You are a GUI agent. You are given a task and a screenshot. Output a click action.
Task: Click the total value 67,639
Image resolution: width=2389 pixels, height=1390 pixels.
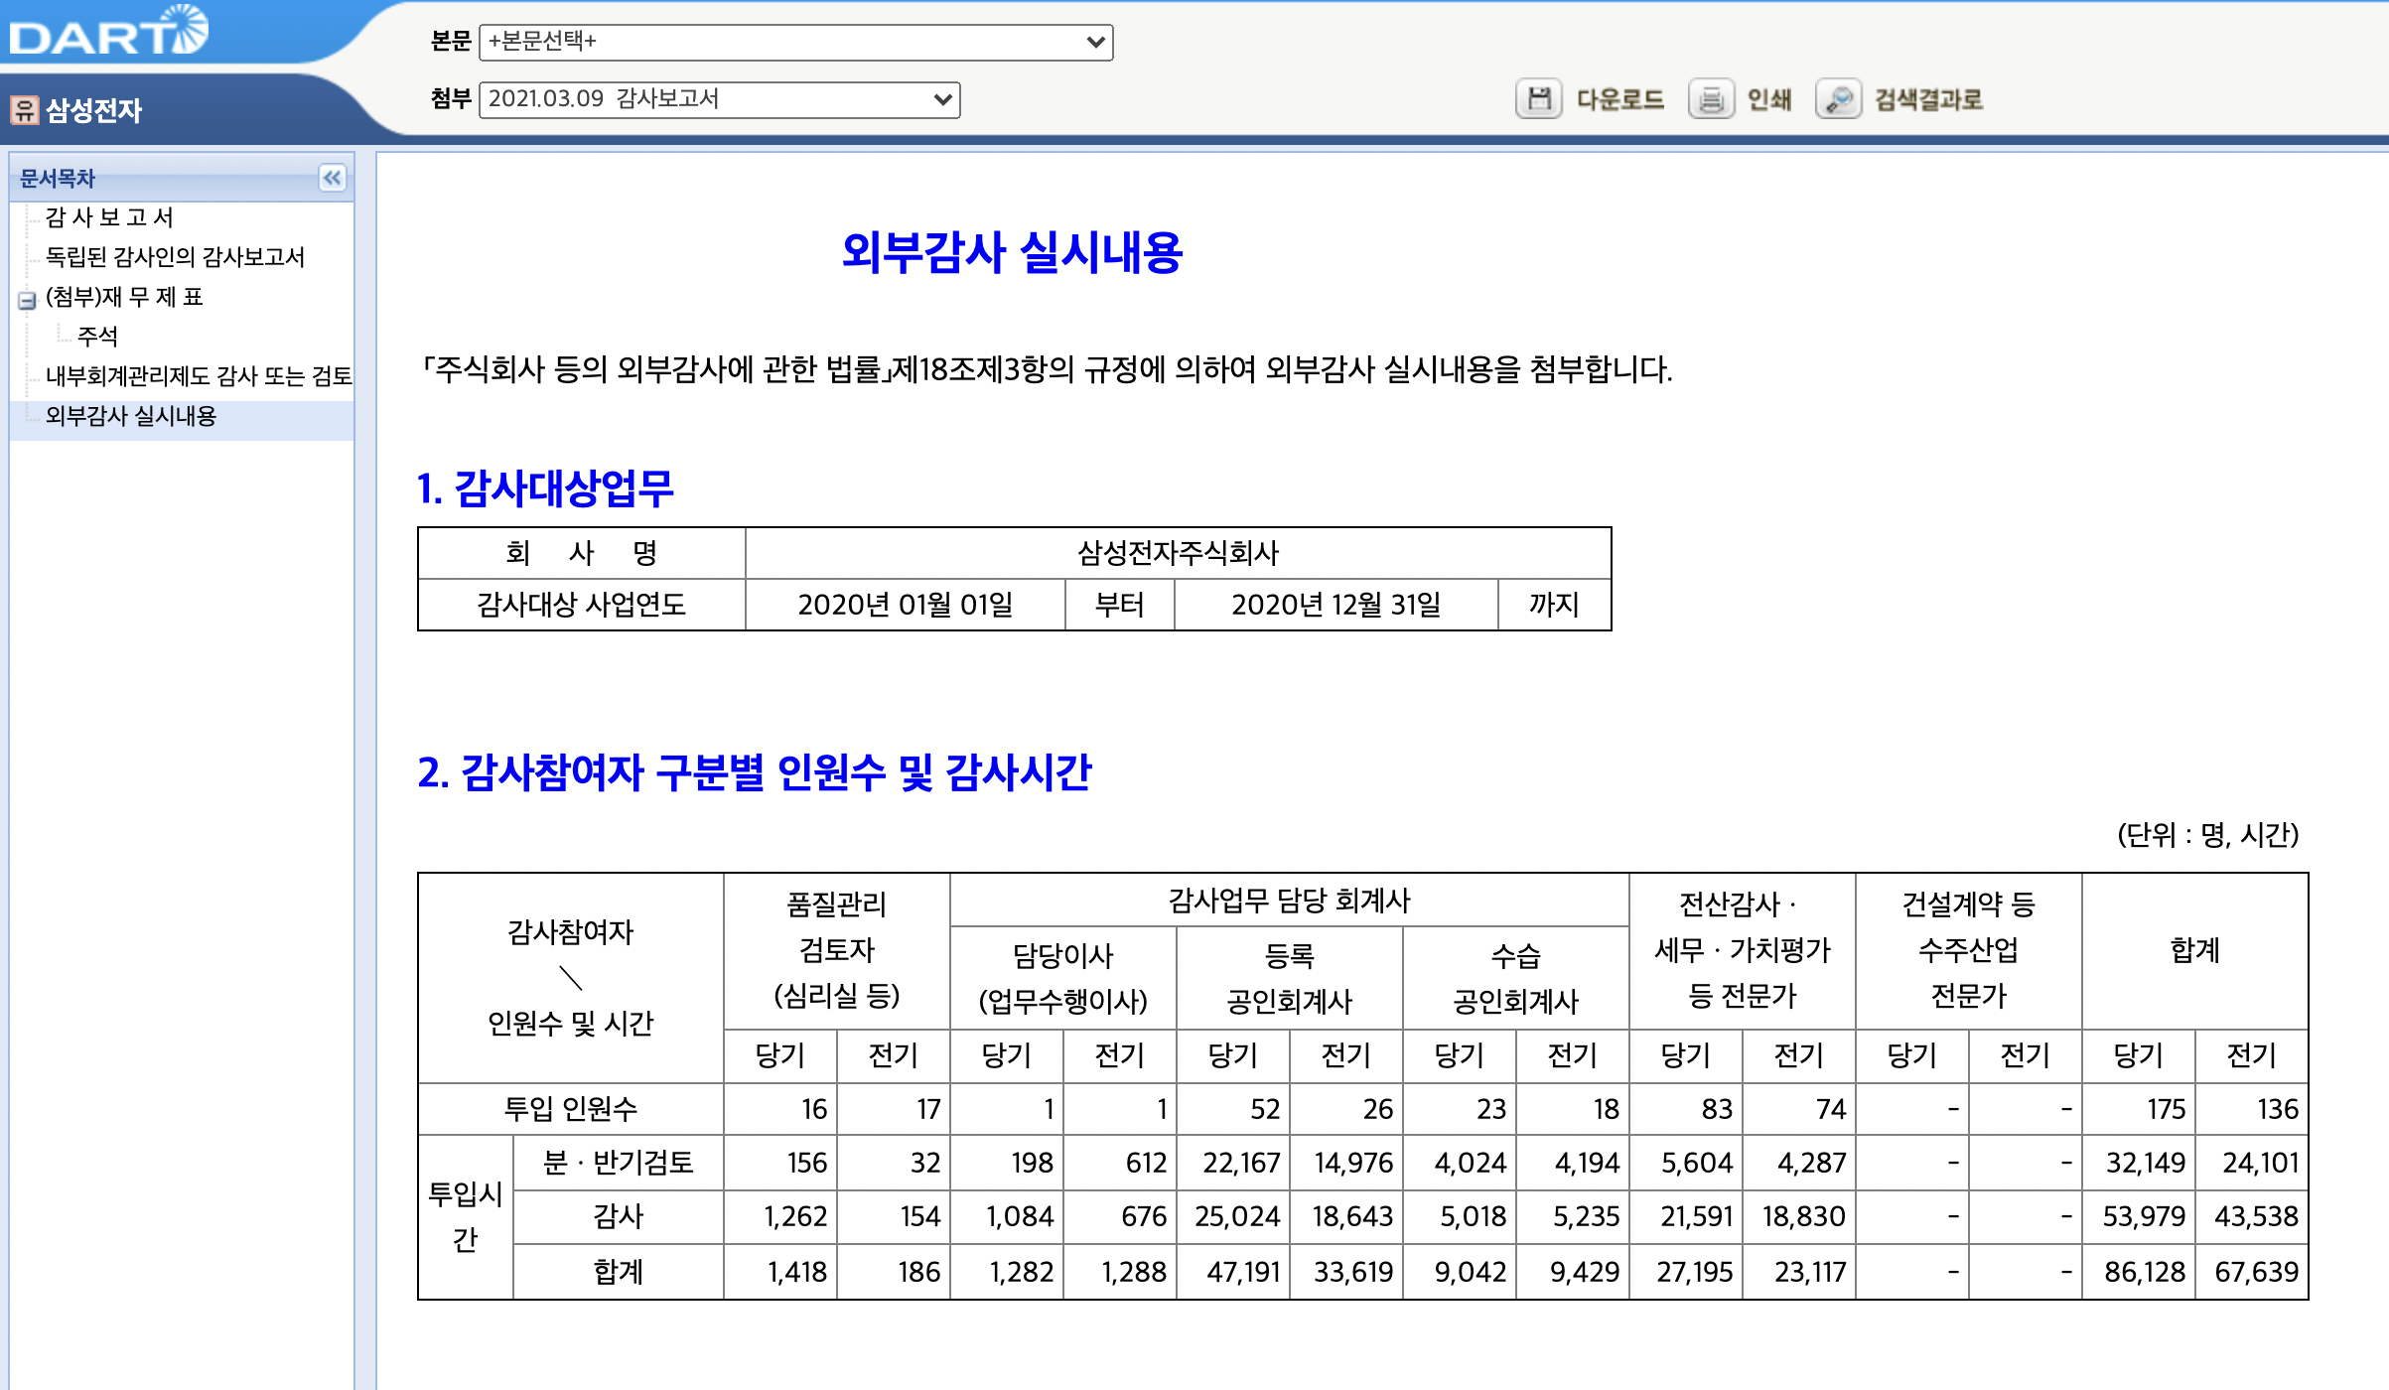(2256, 1272)
